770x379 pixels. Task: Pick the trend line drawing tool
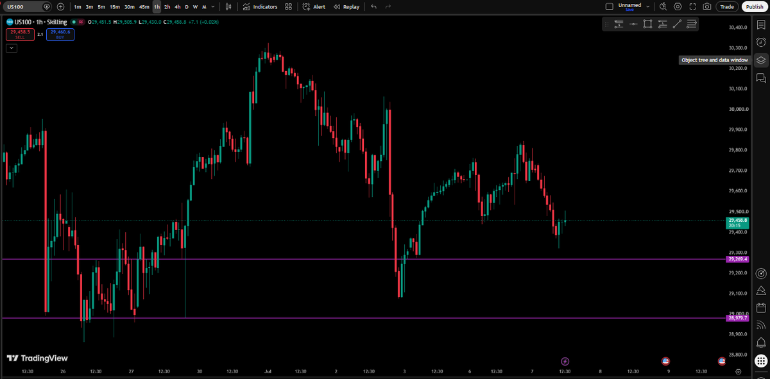coord(677,24)
